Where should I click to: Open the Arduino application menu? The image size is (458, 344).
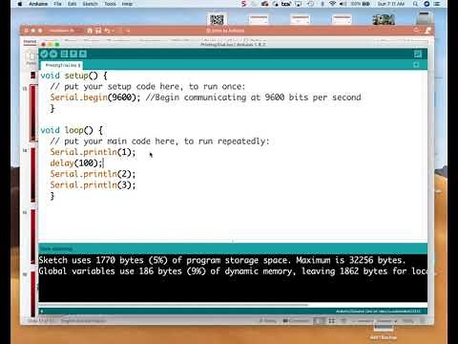coord(38,4)
